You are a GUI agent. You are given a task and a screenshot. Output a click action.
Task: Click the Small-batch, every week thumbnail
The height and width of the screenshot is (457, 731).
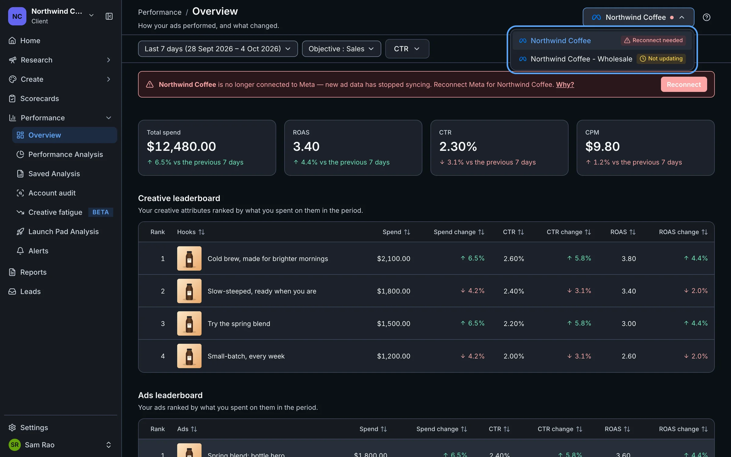[189, 356]
